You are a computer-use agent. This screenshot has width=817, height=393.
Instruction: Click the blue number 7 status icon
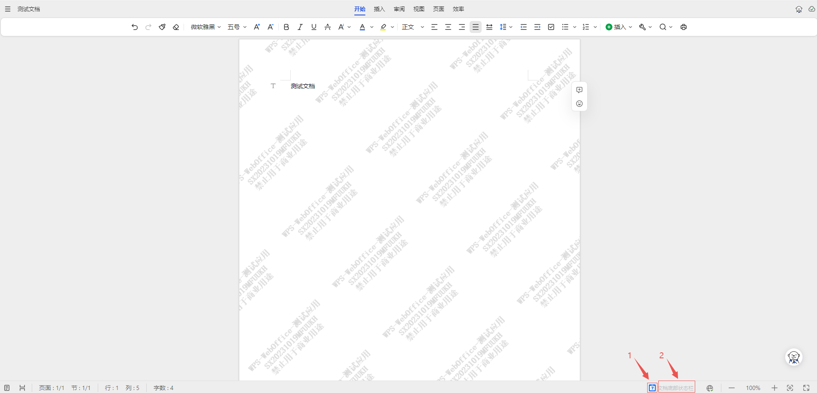click(x=652, y=388)
